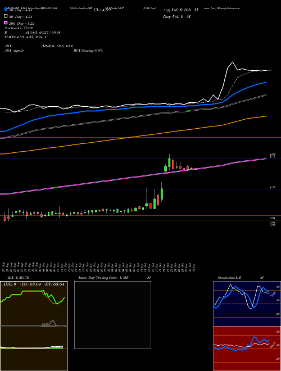
Task: Click the 'Avg Vol: 0.166 M' label
Action: tap(180, 10)
